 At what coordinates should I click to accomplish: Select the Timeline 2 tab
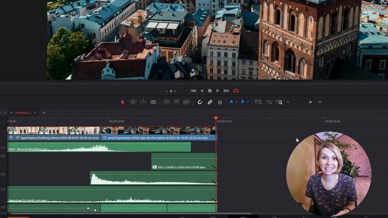coord(23,113)
